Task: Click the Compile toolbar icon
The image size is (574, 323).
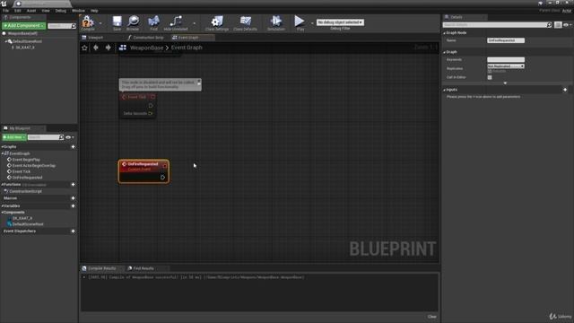Action: pos(88,22)
